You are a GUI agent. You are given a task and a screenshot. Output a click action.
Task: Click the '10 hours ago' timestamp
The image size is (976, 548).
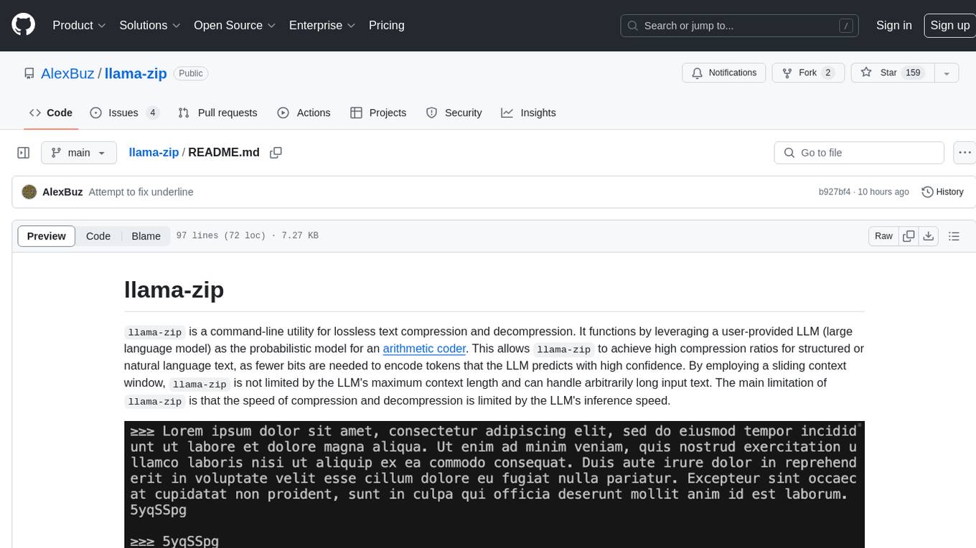coord(884,192)
